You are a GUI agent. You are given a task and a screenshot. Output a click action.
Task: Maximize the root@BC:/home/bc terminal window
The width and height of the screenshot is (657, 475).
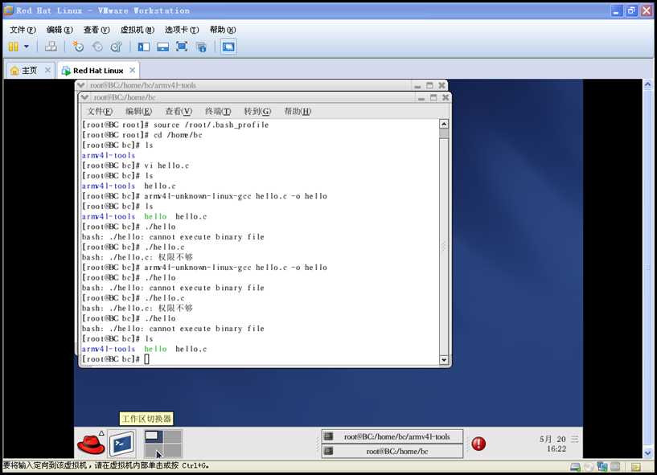433,97
